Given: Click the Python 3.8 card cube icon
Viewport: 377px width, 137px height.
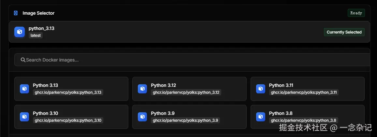Looking at the screenshot, I should [x=261, y=117].
